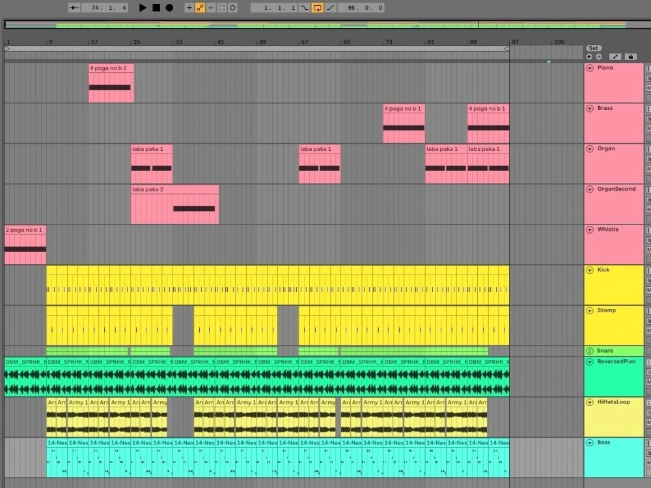Fold the HiHatsLoop track
This screenshot has width=651, height=488.
click(590, 402)
